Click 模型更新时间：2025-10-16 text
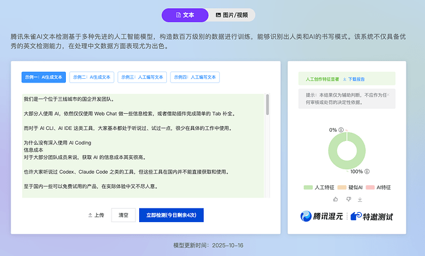425x256 pixels. (208, 246)
